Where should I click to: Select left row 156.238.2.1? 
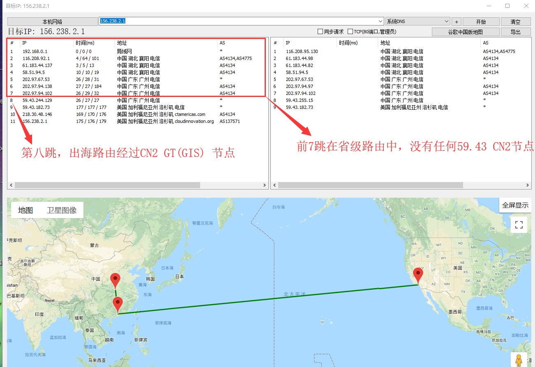tap(138, 121)
